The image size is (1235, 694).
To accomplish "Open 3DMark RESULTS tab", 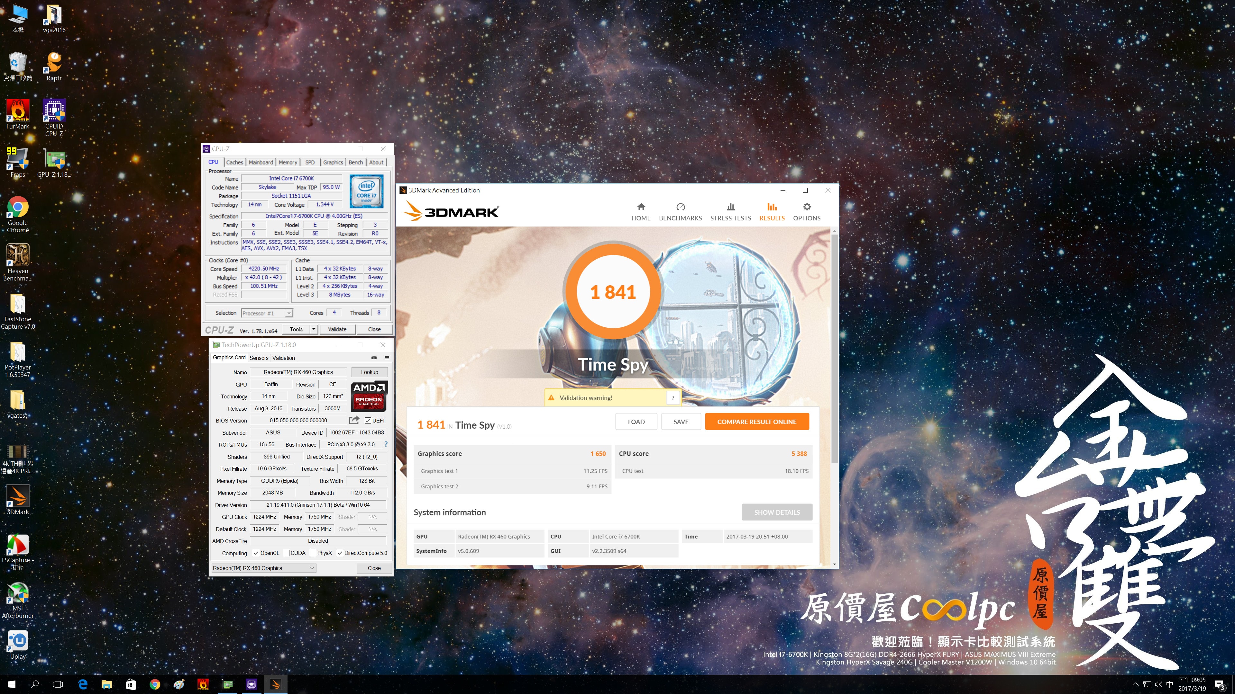I will [772, 211].
